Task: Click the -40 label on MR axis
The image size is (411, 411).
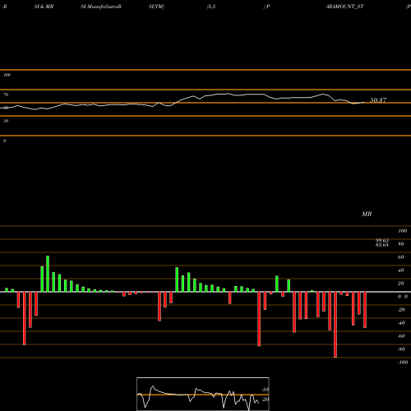Action: click(x=401, y=323)
